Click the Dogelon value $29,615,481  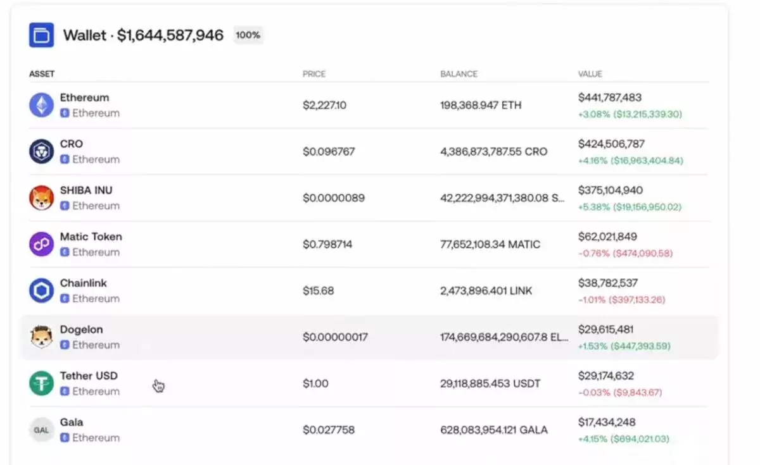(606, 329)
